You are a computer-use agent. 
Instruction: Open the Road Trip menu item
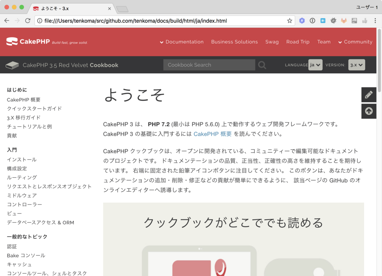(x=298, y=42)
